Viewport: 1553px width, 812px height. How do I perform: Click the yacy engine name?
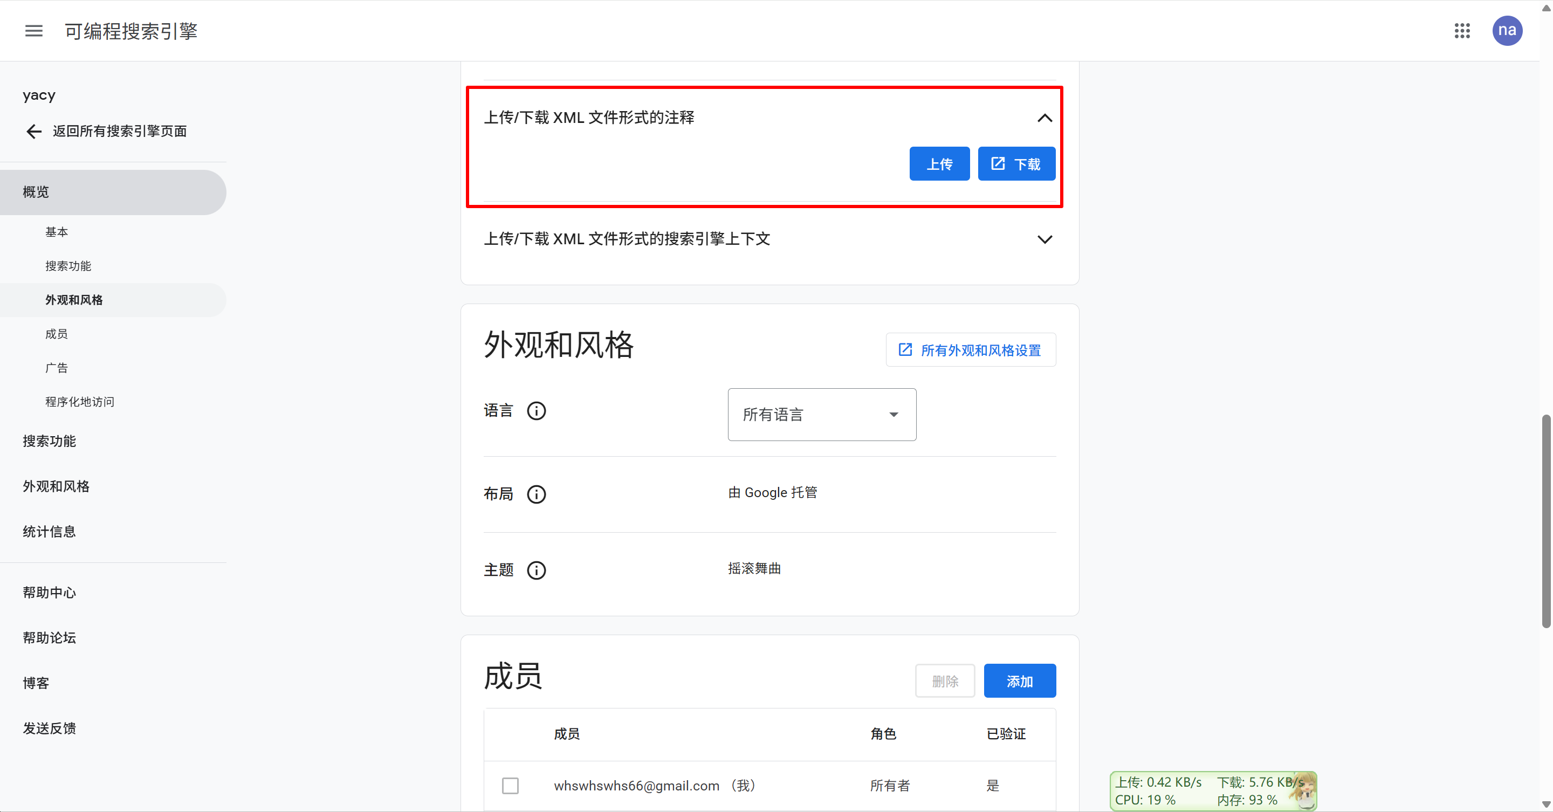(39, 95)
